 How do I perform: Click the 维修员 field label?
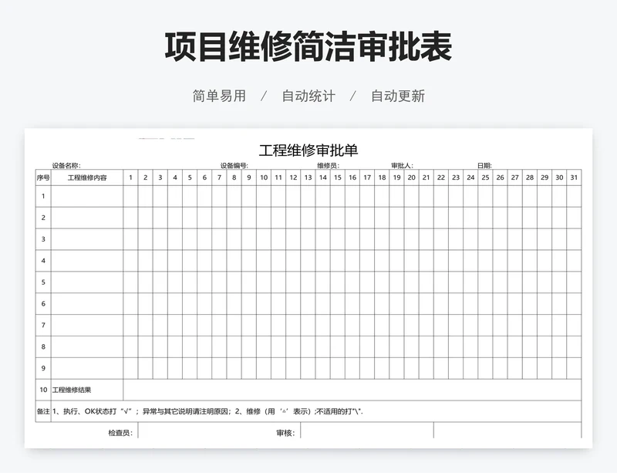coord(329,166)
